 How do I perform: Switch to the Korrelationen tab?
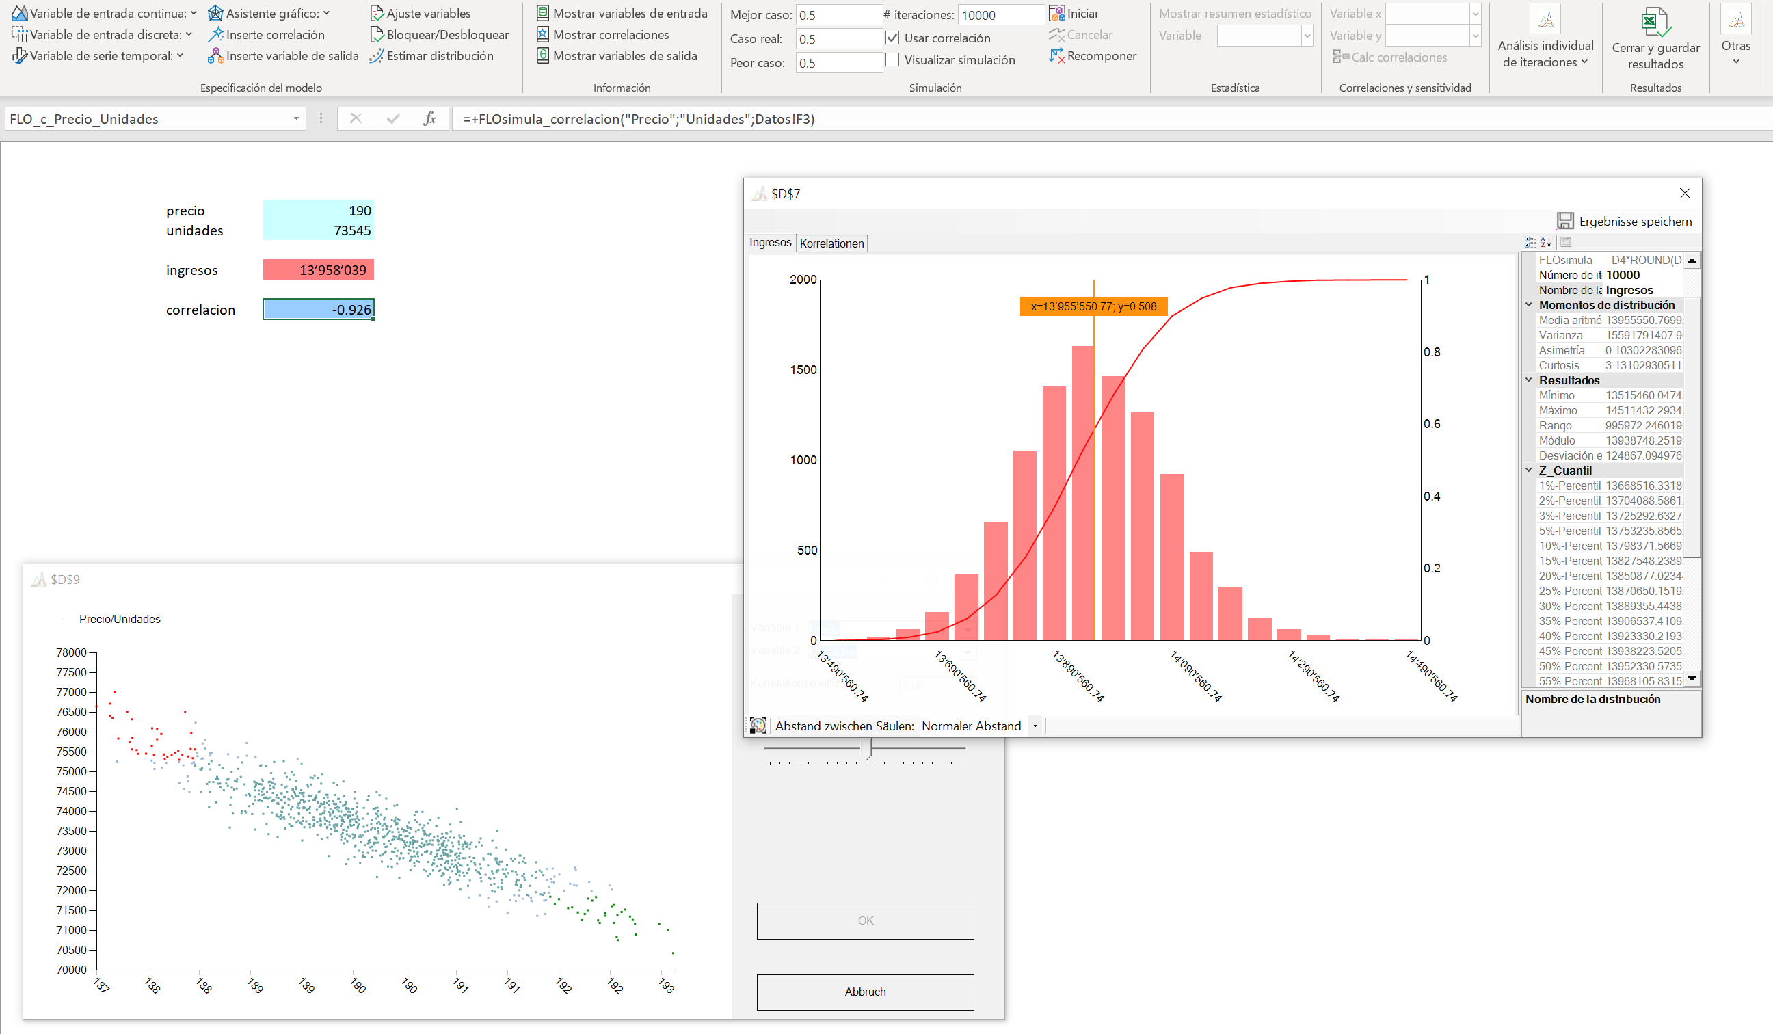tap(831, 243)
